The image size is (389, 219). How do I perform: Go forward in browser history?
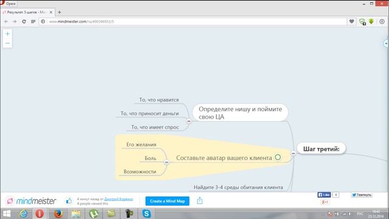coord(15,22)
